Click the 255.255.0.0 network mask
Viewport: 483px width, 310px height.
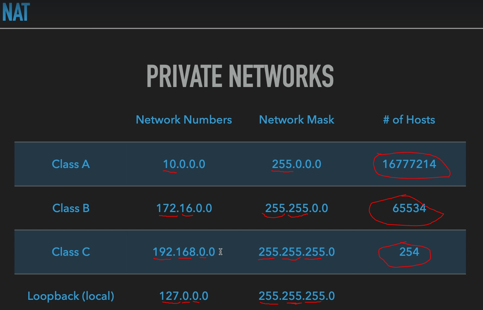point(297,208)
